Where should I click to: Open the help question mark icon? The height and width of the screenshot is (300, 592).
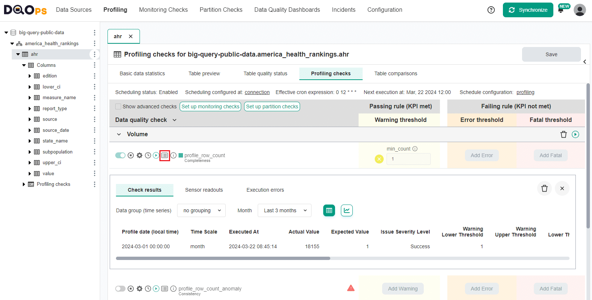coord(491,10)
